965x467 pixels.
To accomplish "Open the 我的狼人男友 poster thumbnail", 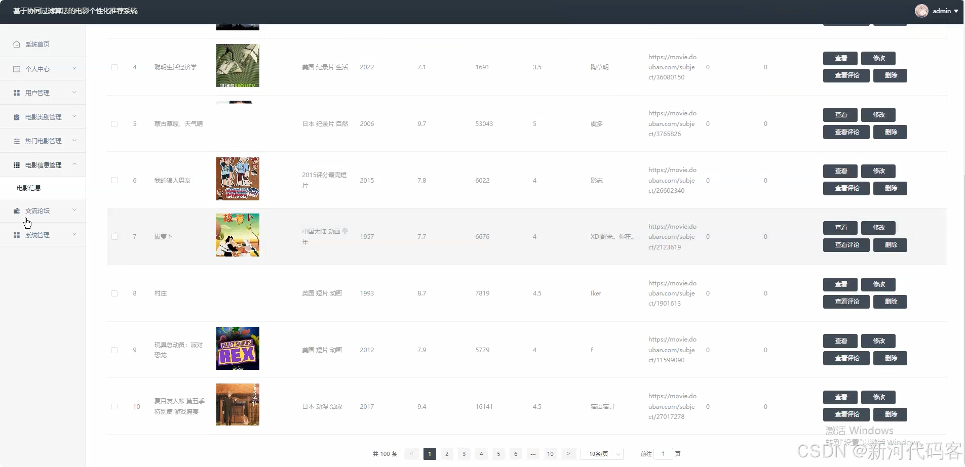I will click(x=238, y=179).
